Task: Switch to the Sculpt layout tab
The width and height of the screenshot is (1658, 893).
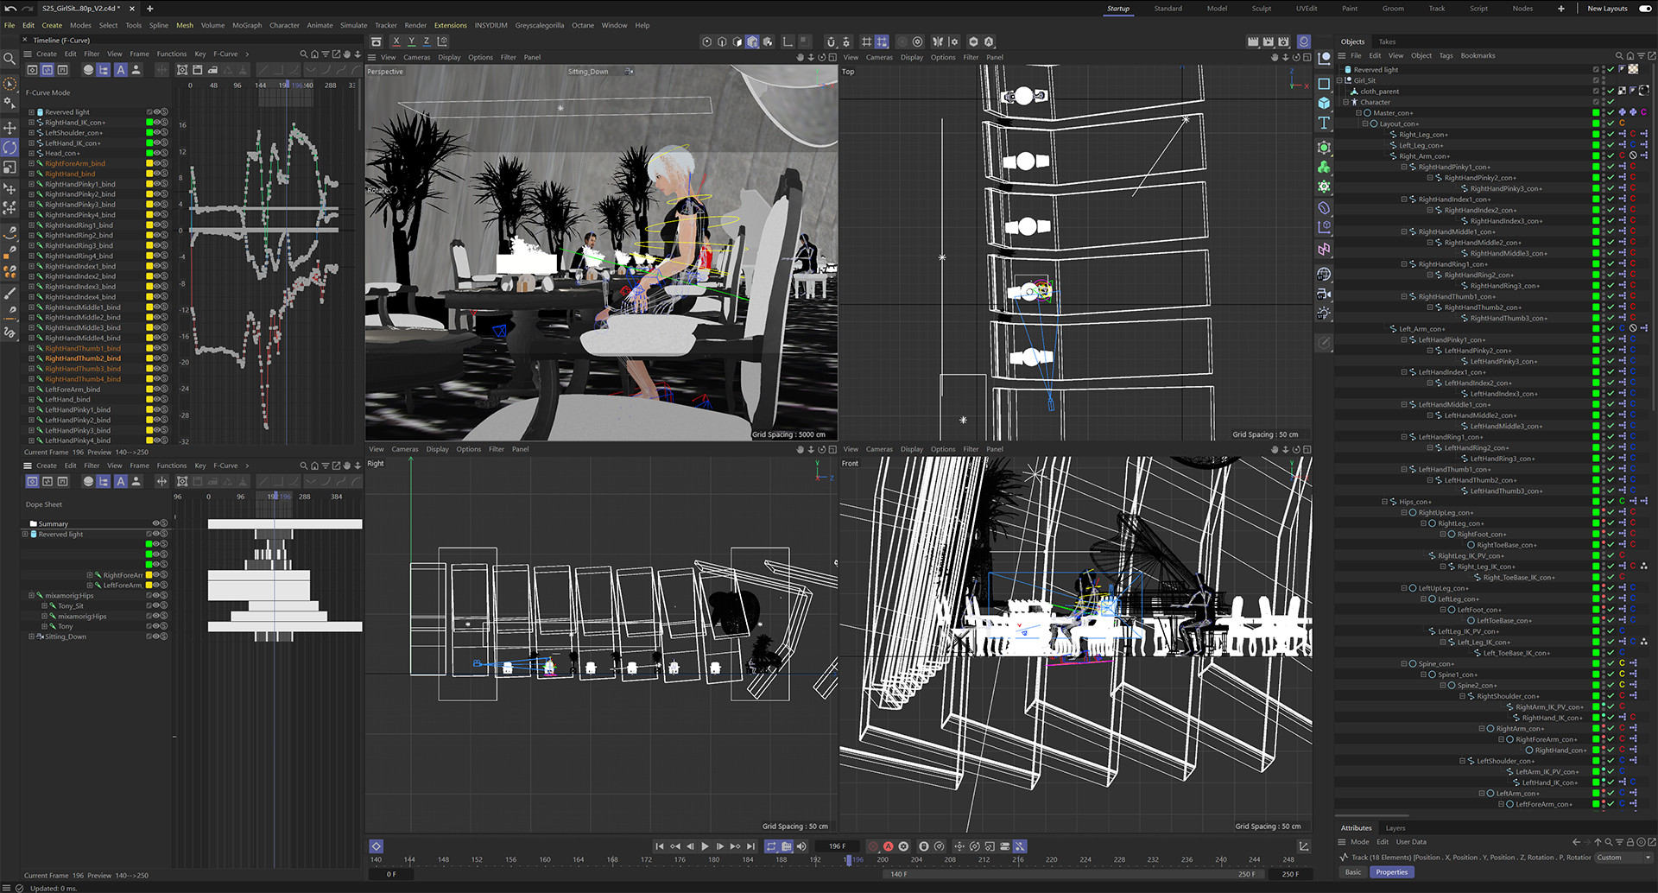Action: (1261, 9)
